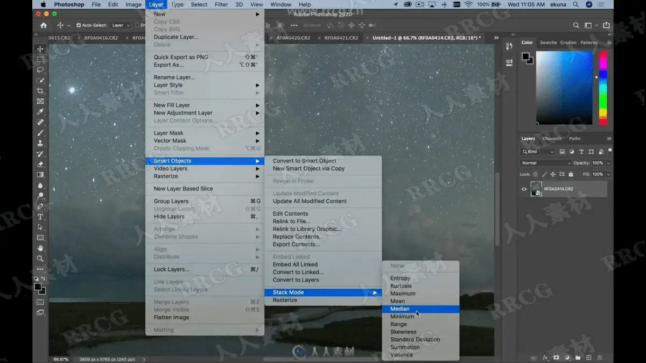Select the Gradient tool
646x363 pixels.
[x=40, y=175]
